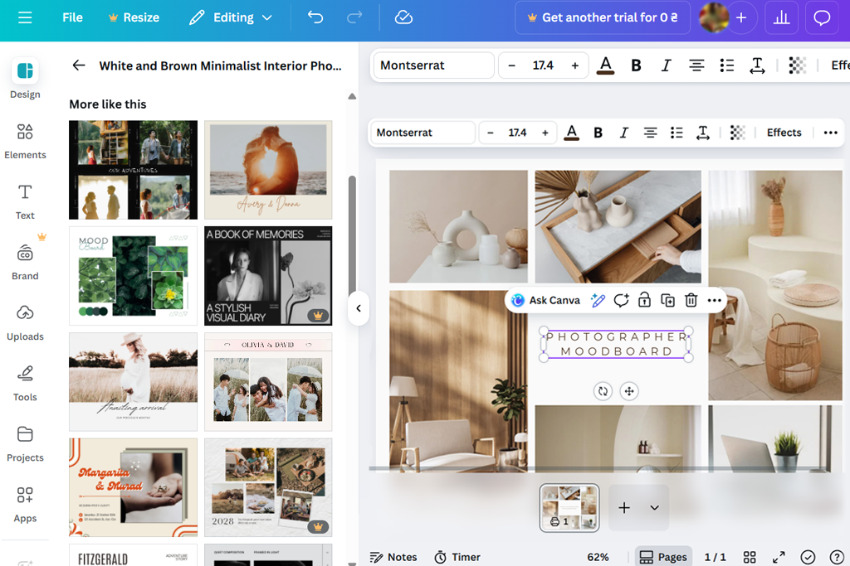Click Get another trial button
The width and height of the screenshot is (850, 566).
(x=603, y=17)
